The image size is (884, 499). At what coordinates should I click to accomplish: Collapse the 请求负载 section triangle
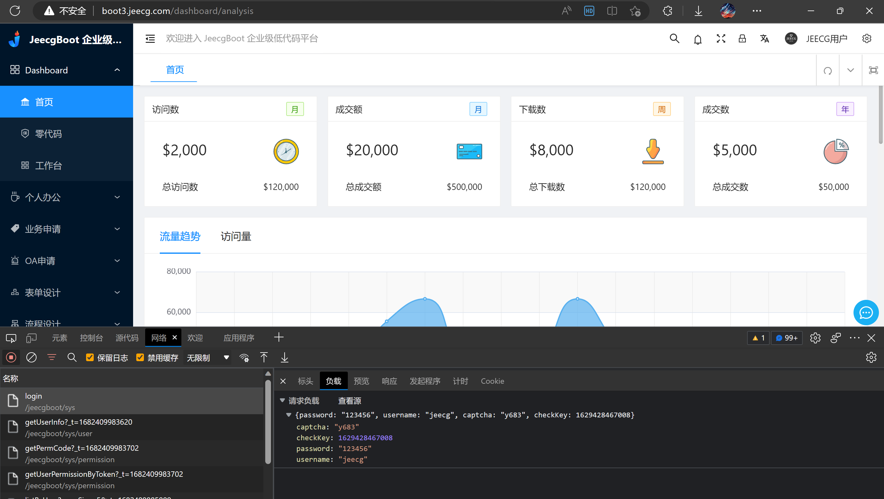(282, 400)
